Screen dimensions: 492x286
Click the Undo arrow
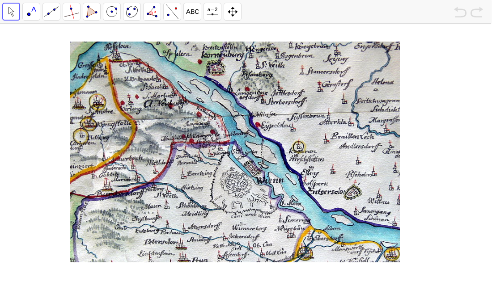point(460,12)
